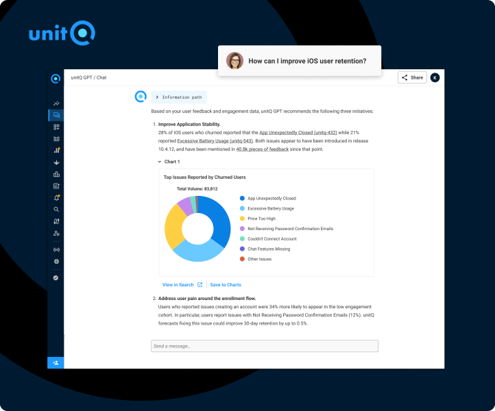495x411 pixels.
Task: Click the 'Couldn't Connect Account' legend label
Action: coord(272,239)
